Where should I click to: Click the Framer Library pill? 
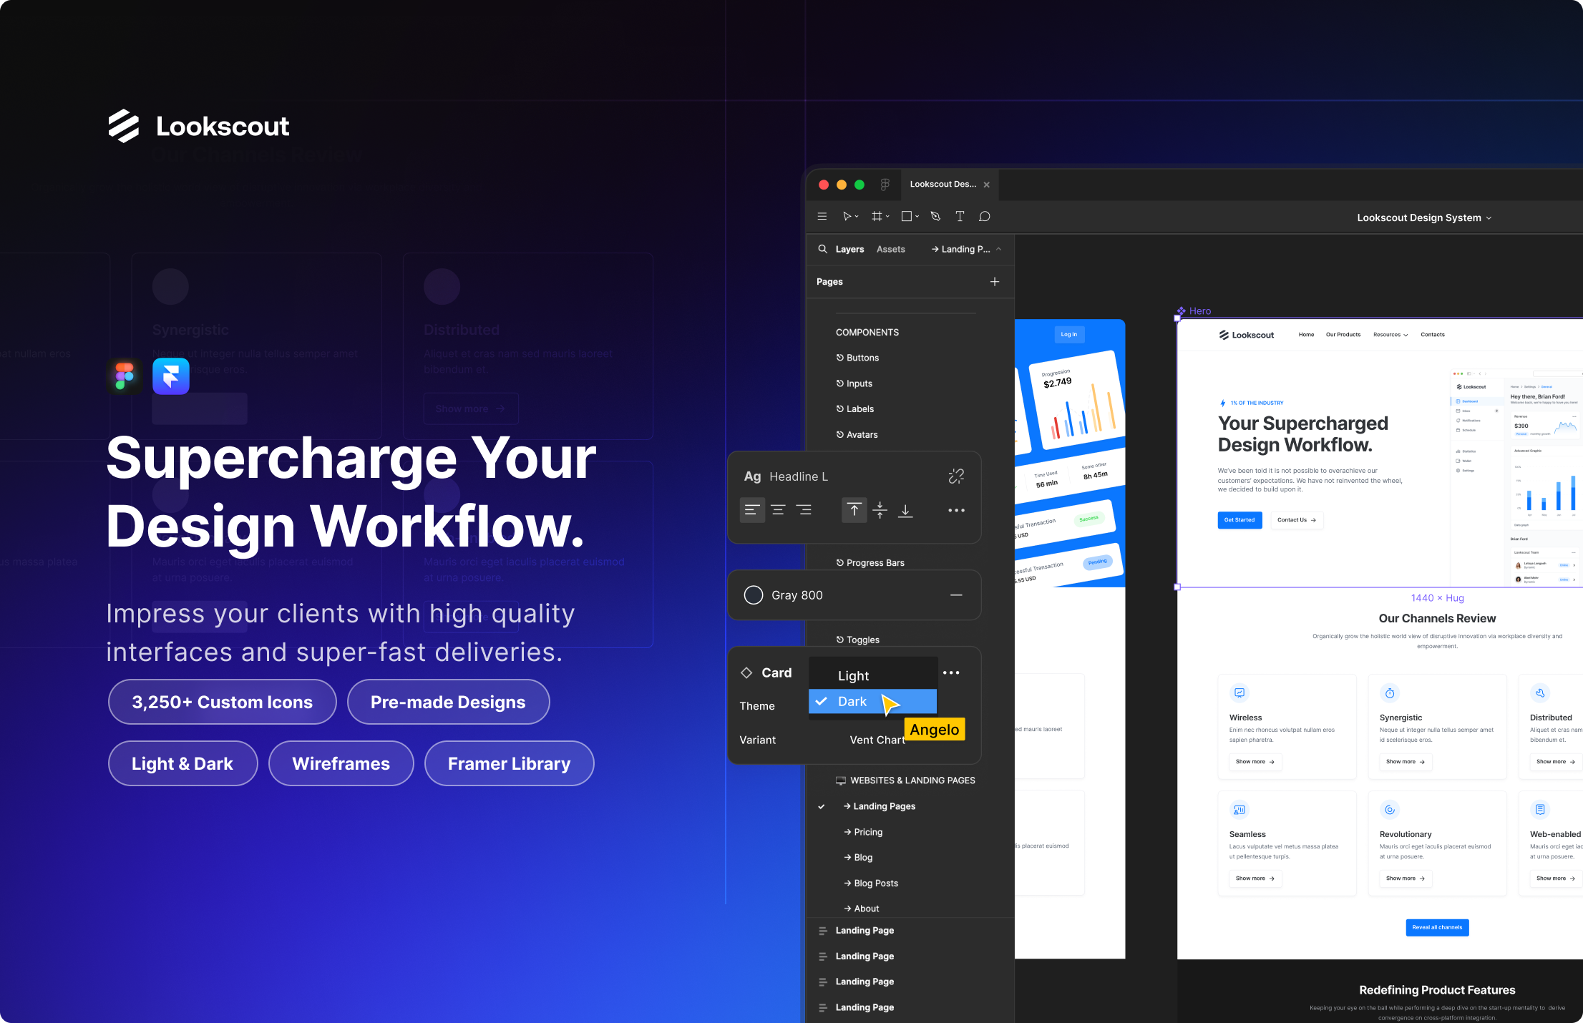click(509, 763)
